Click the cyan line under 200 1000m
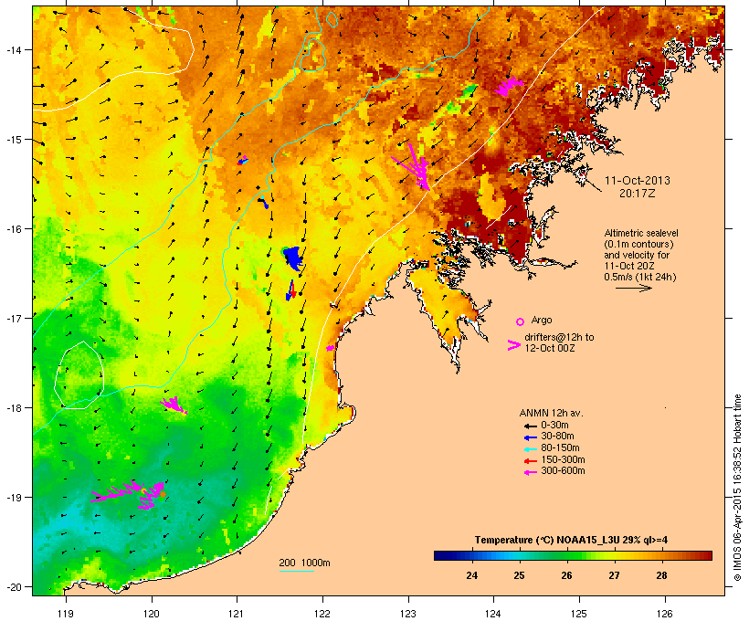The height and width of the screenshot is (621, 749). (x=297, y=571)
